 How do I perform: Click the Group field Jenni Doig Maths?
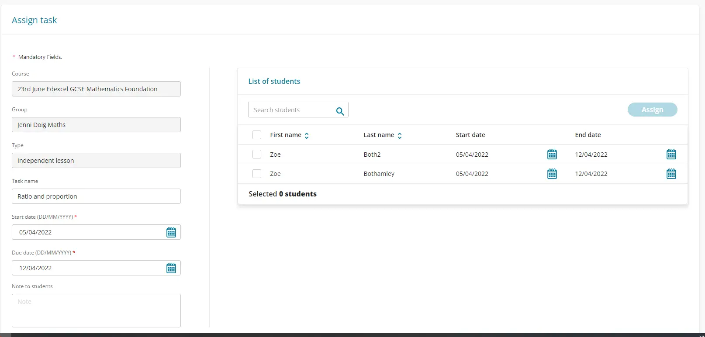(96, 125)
